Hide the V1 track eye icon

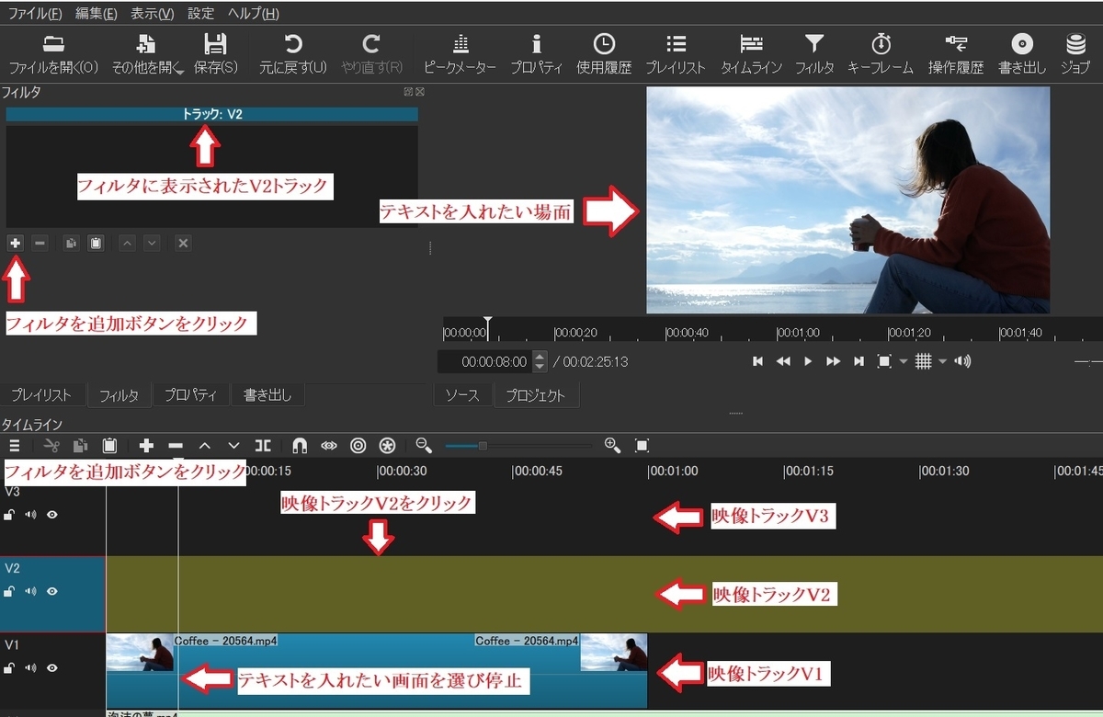click(x=52, y=668)
